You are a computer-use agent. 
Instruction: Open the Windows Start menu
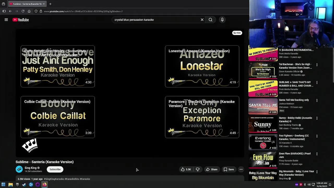[3, 185]
